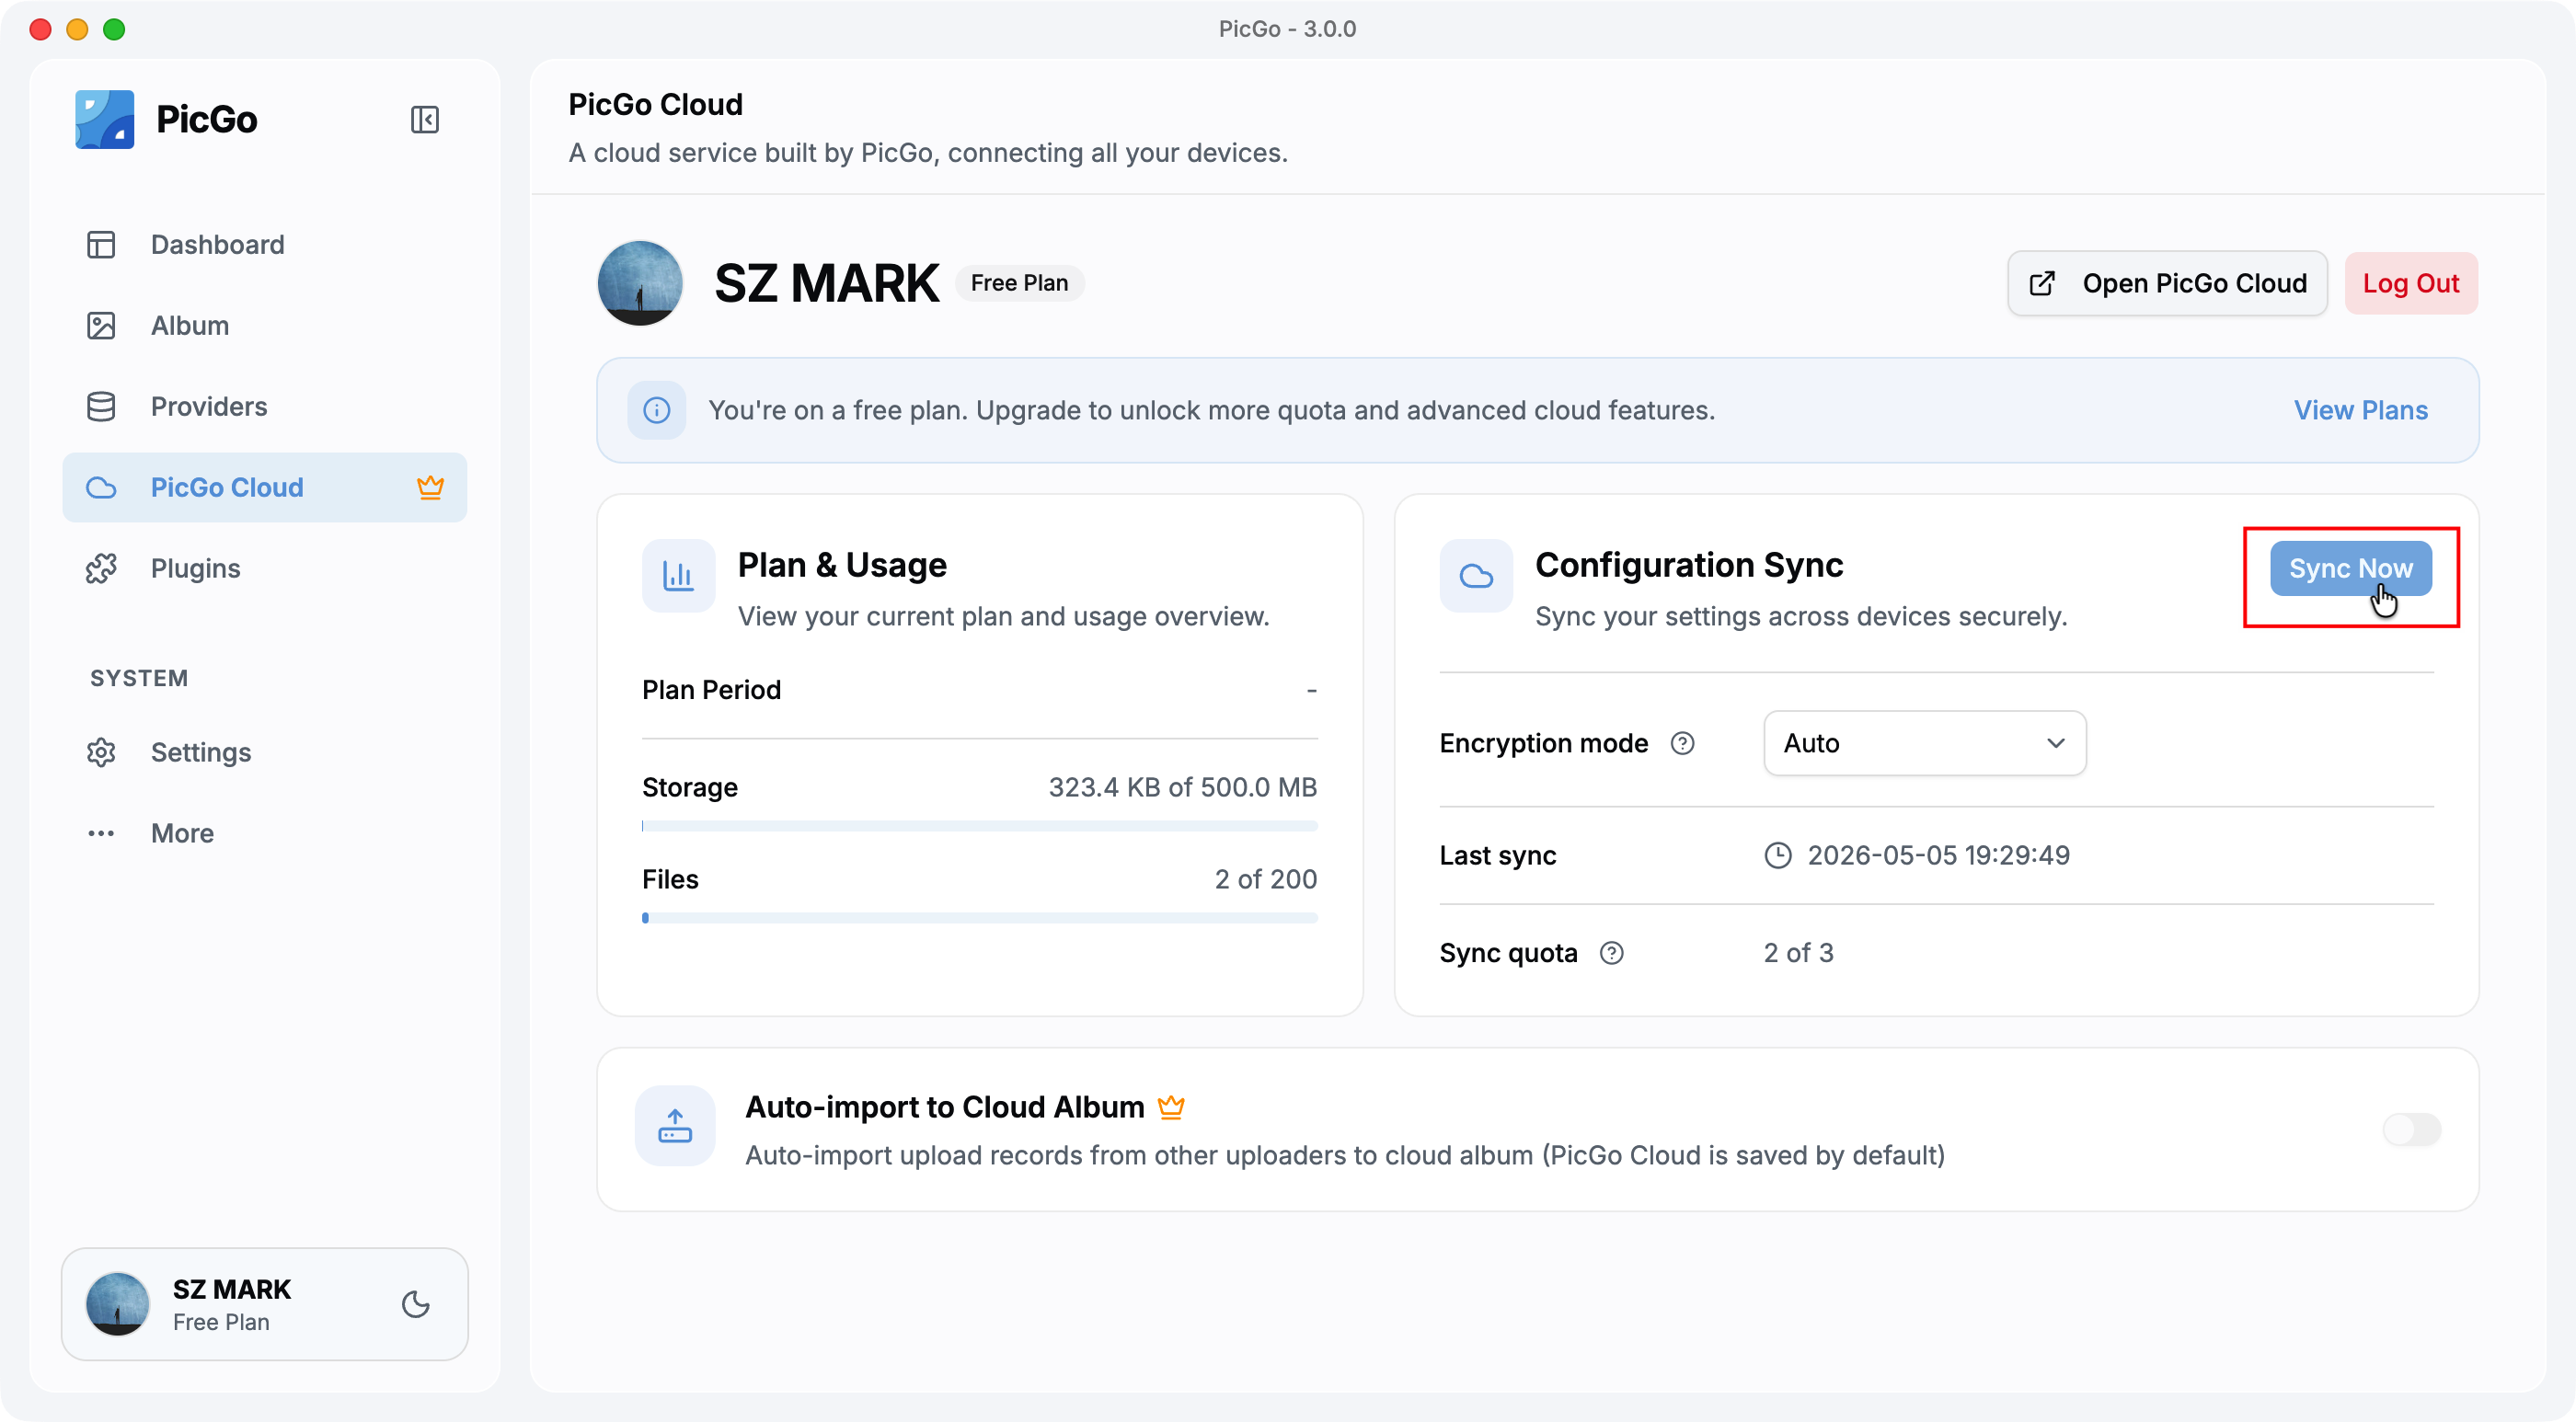
Task: Click the Sync quota help icon
Action: (x=1612, y=953)
